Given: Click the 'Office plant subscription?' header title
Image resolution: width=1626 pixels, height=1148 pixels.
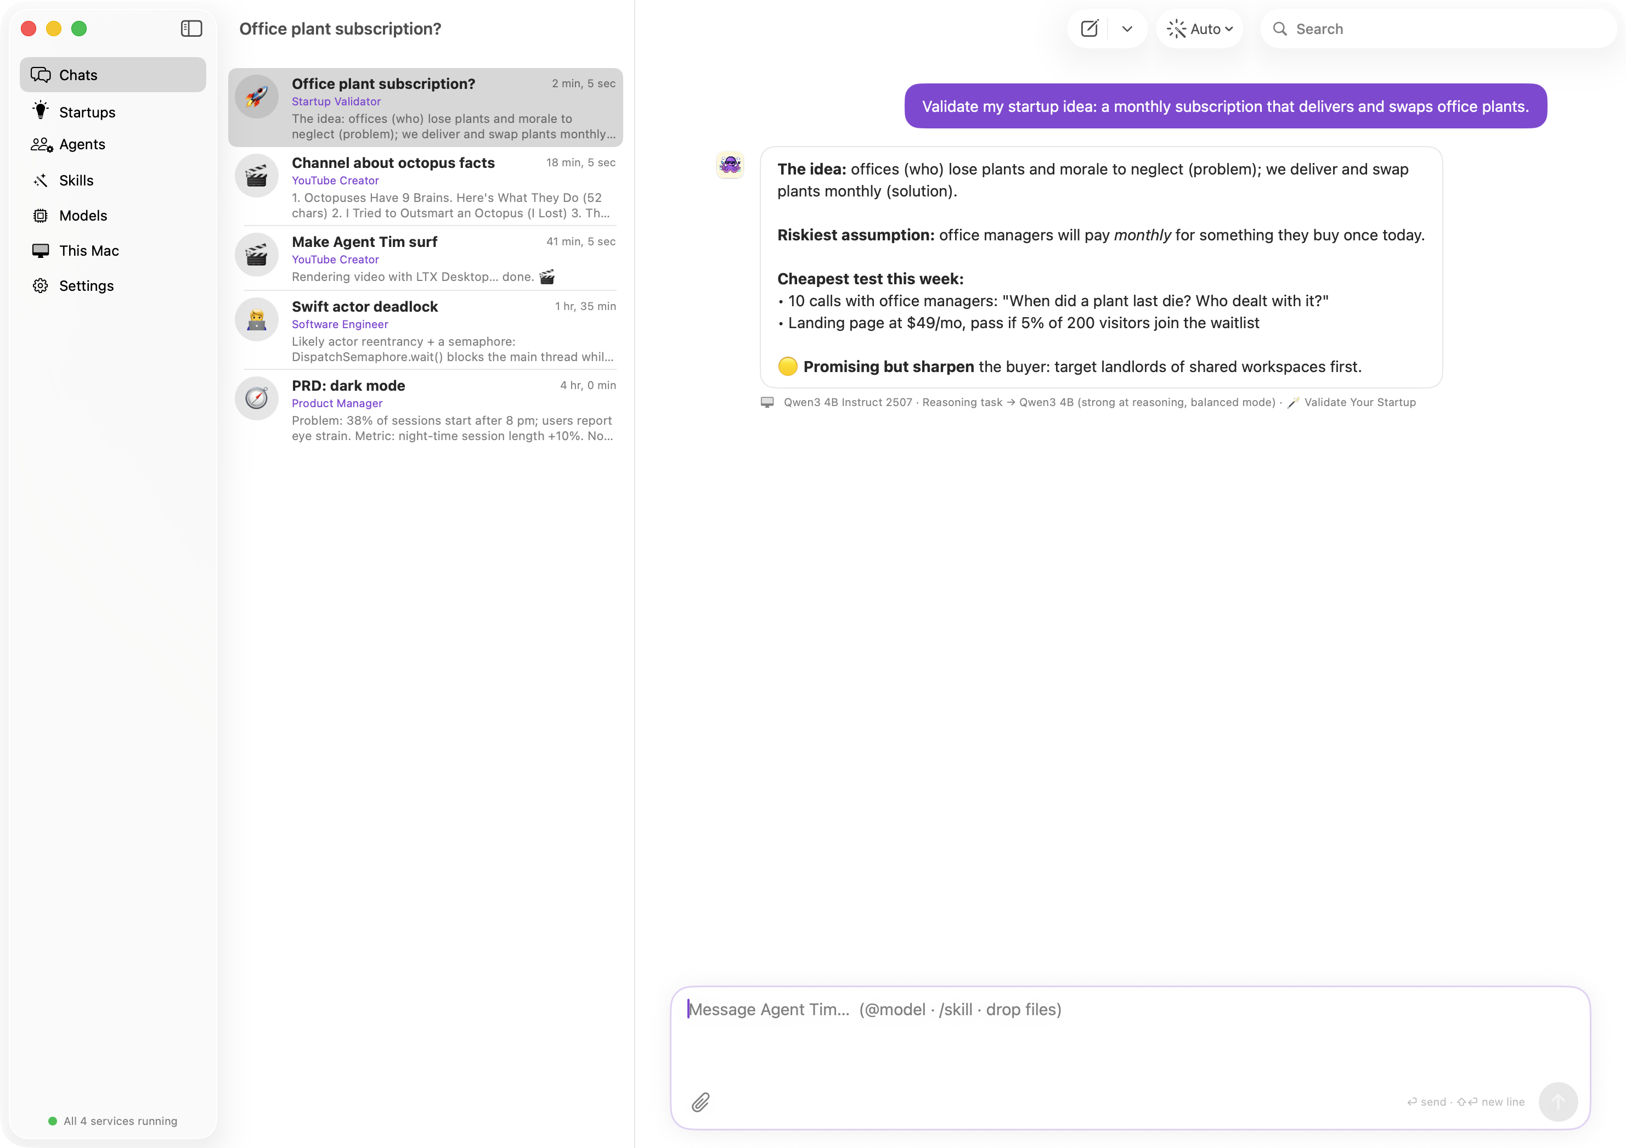Looking at the screenshot, I should pos(340,29).
